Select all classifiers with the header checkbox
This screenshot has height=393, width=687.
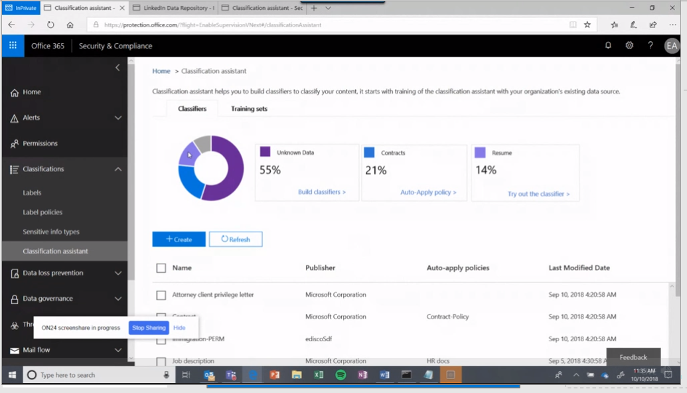click(161, 268)
